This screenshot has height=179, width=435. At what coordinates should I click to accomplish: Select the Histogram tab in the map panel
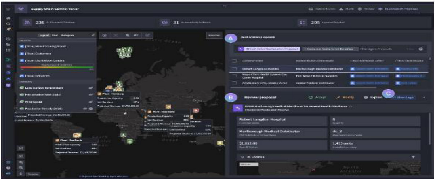point(67,36)
